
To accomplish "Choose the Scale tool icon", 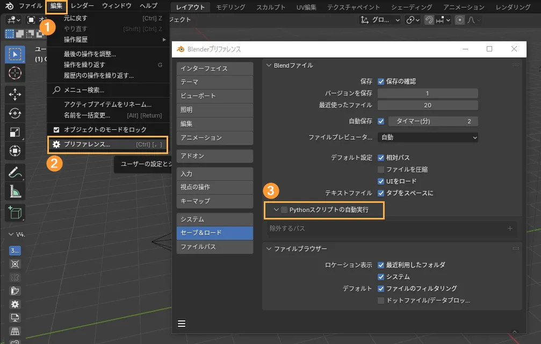I will coord(15,132).
